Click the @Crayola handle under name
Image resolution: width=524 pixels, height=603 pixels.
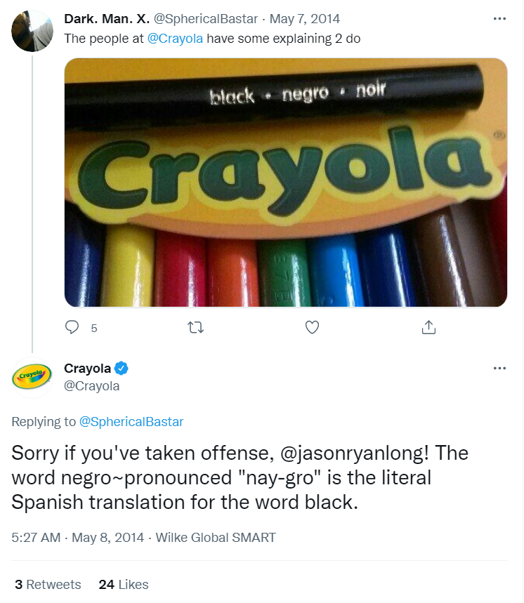point(92,386)
